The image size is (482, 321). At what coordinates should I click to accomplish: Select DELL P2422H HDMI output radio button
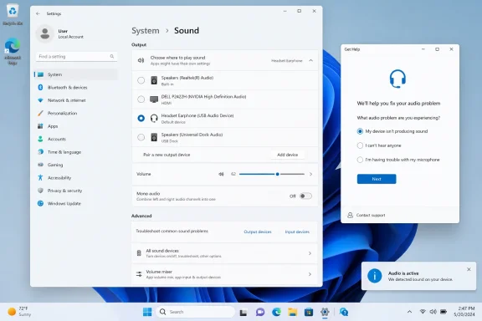click(141, 99)
